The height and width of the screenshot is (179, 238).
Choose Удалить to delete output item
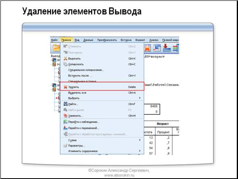[x=102, y=87]
